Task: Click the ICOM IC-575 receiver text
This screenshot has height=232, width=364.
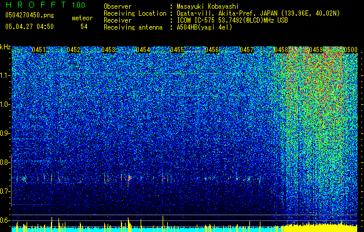Action: (x=232, y=20)
